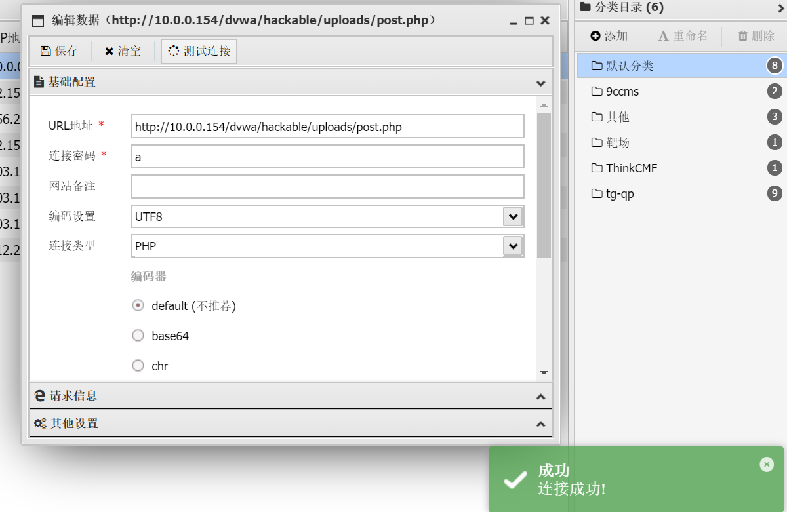Close the 编辑数据 dialog
The height and width of the screenshot is (512, 787).
545,21
